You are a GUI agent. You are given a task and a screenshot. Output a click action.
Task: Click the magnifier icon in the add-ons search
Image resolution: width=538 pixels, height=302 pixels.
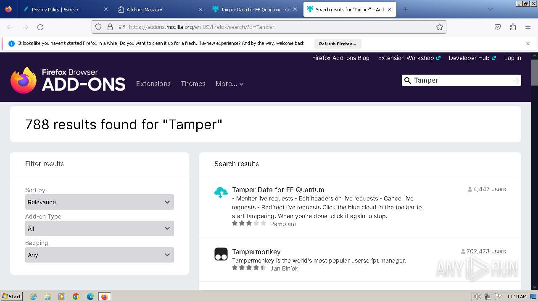pyautogui.click(x=407, y=81)
